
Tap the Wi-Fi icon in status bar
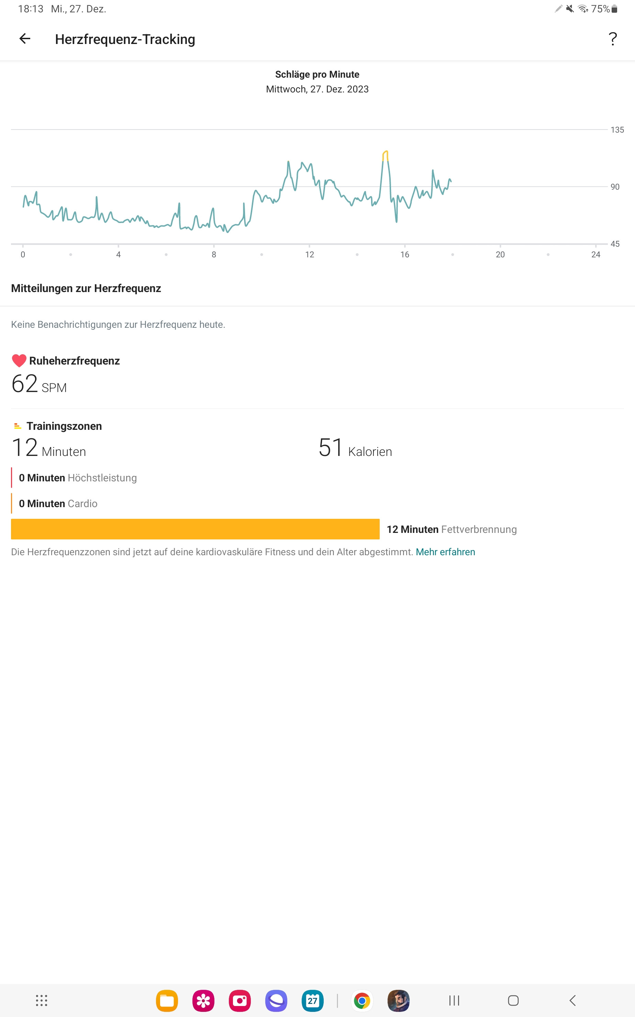(x=583, y=9)
